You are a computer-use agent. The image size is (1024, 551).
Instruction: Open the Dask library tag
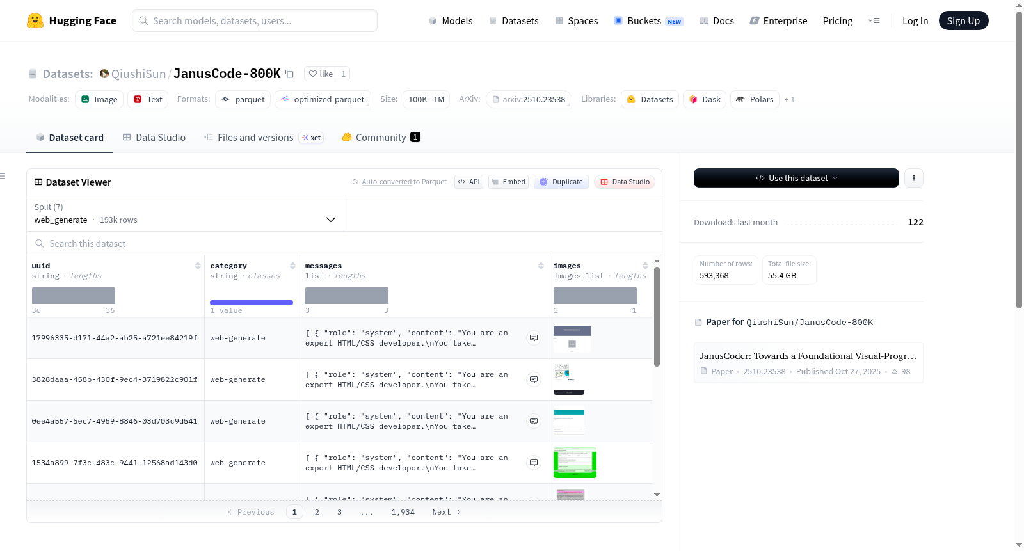[705, 99]
